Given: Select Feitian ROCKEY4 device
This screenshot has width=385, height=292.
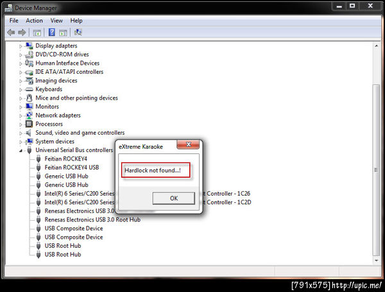Looking at the screenshot, I should (x=66, y=159).
